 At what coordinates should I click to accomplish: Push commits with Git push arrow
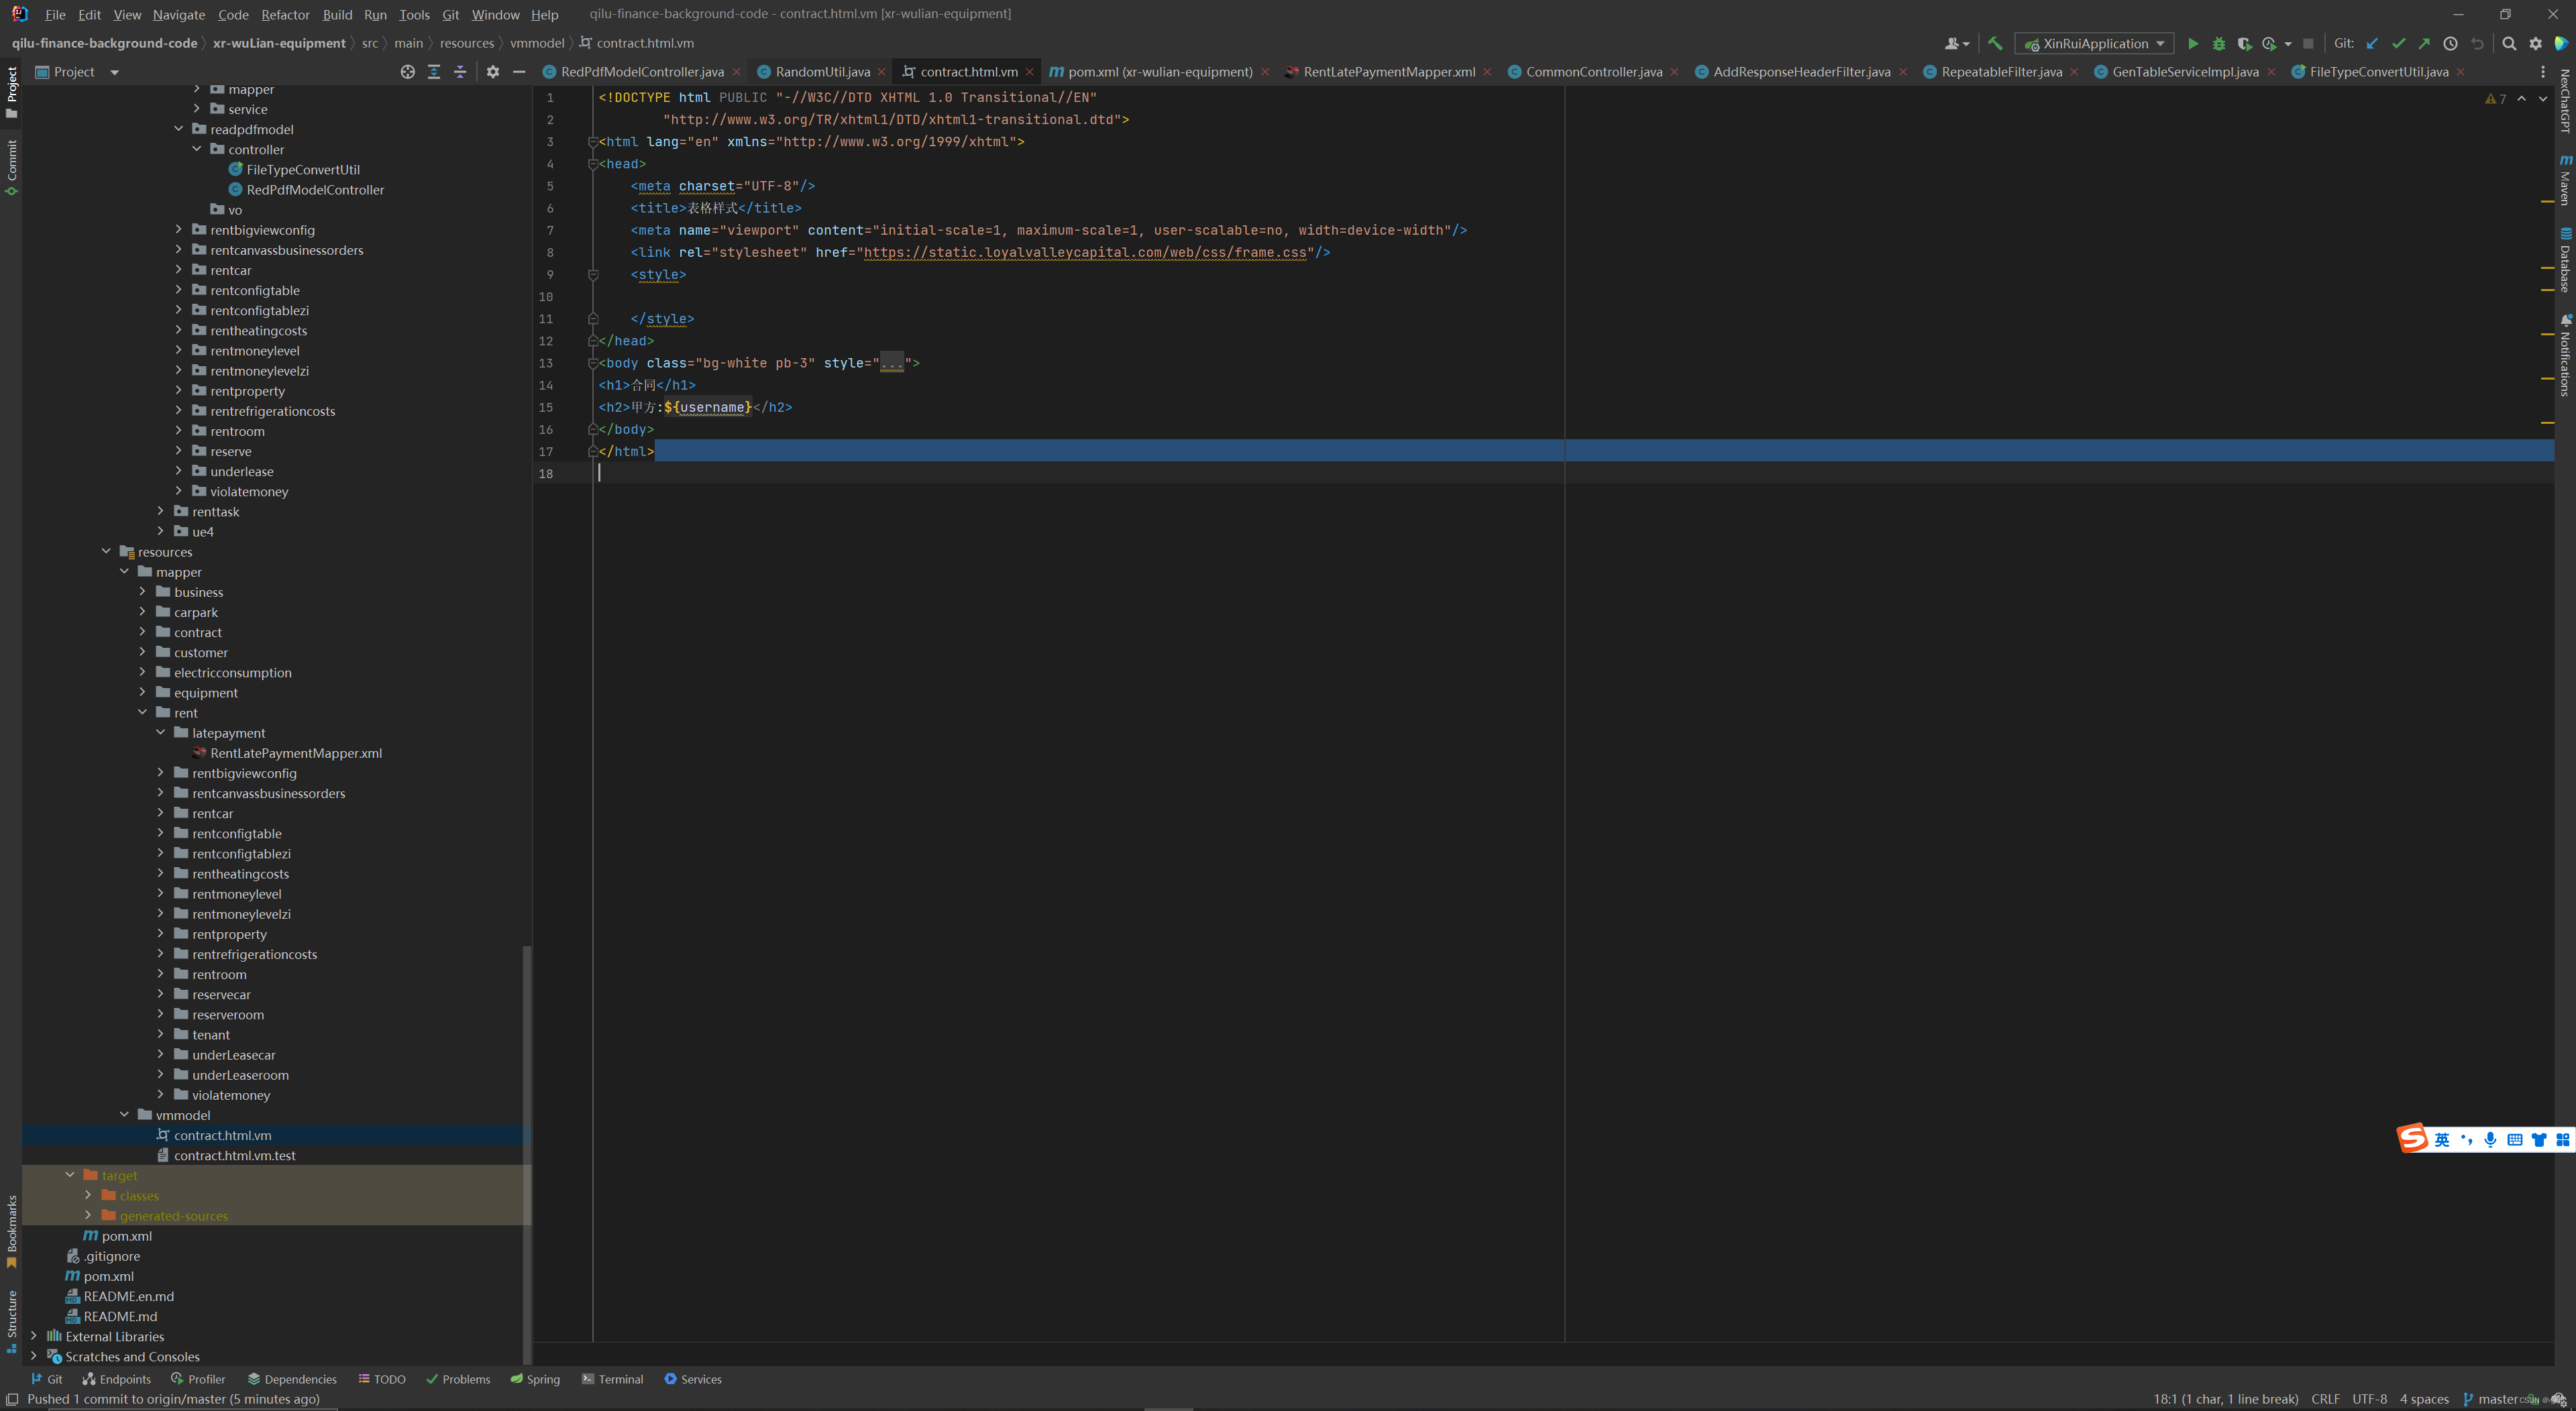pos(2424,44)
